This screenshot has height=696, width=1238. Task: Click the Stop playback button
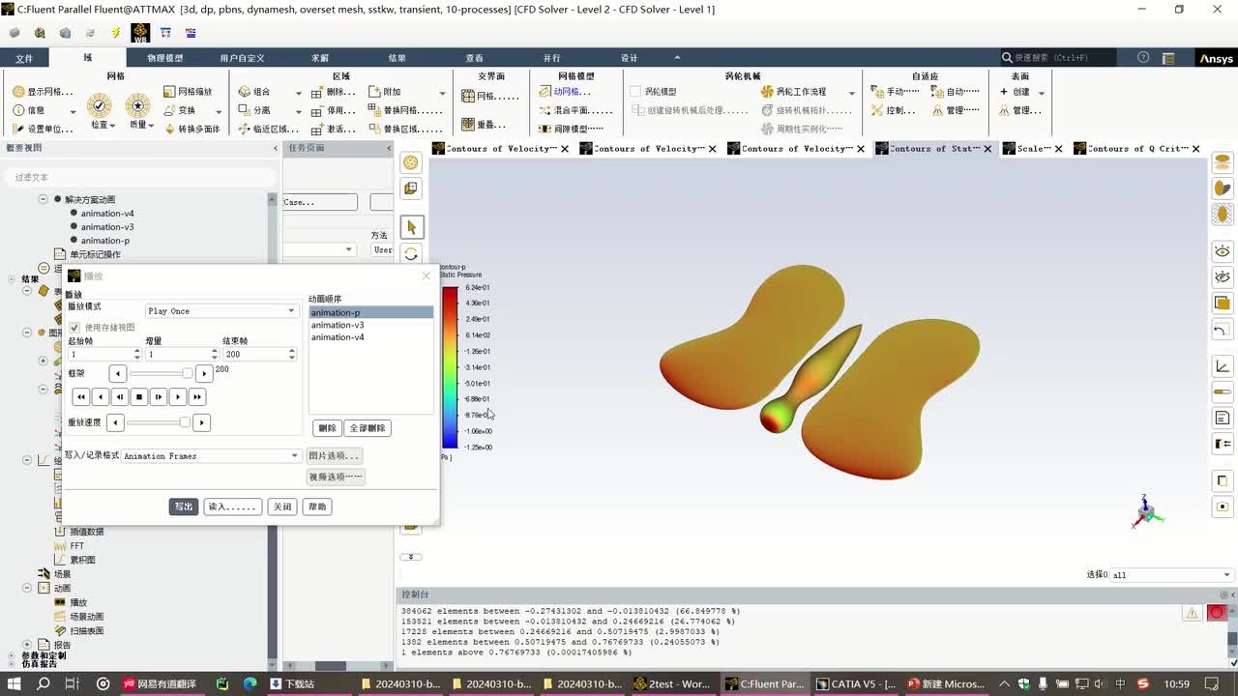(139, 397)
